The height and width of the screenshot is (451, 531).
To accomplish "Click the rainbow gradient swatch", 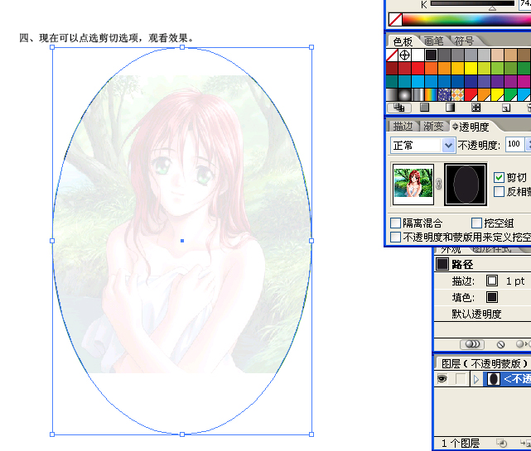I will click(431, 94).
